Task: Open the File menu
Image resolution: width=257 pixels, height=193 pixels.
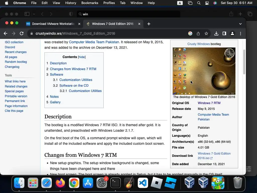Action: point(34,3)
